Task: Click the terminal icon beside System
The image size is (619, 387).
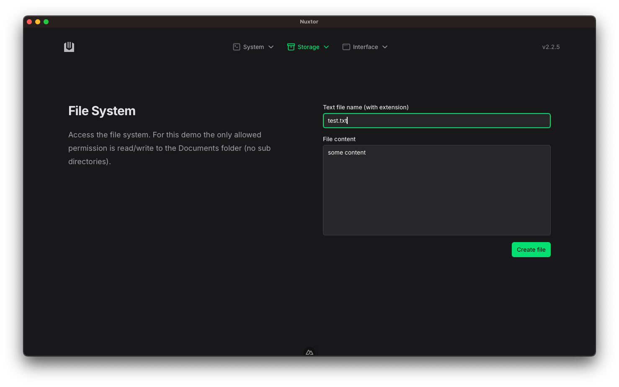Action: pos(237,47)
